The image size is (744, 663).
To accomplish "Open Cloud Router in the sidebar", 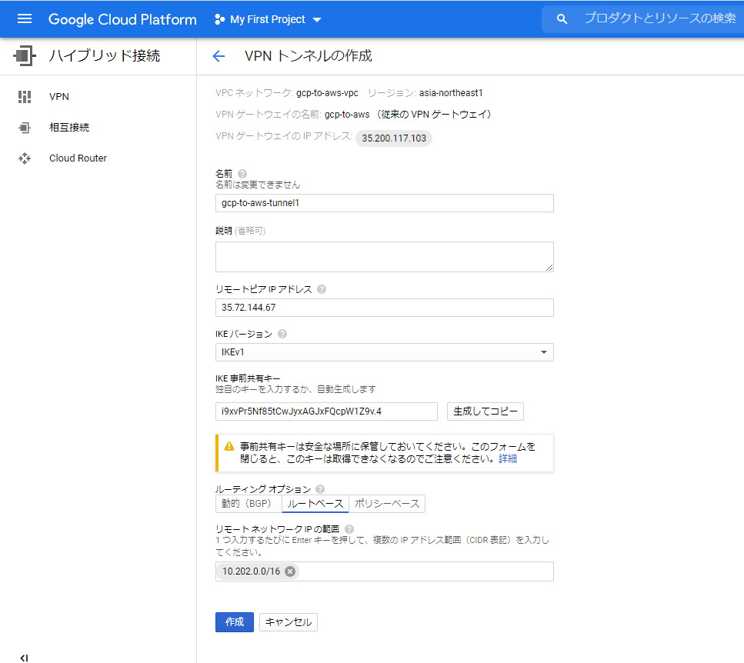I will pos(78,158).
